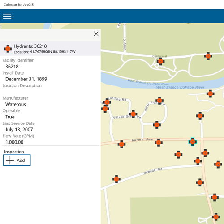Image resolution: width=224 pixels, height=224 pixels.
Task: Click the Location coordinates 41.7679906N 88.1593117W
Action: coord(53,52)
